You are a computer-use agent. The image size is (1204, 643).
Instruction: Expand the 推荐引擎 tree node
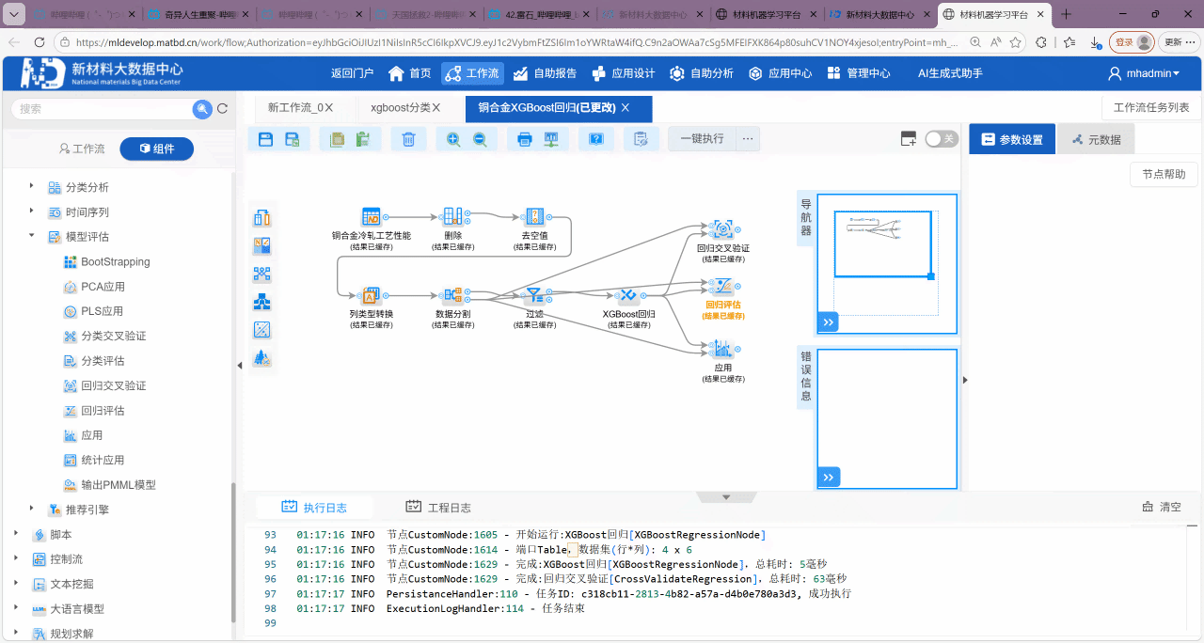point(31,509)
